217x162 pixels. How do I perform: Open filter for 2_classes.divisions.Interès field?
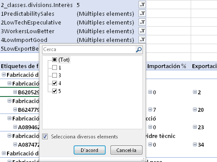(142, 5)
